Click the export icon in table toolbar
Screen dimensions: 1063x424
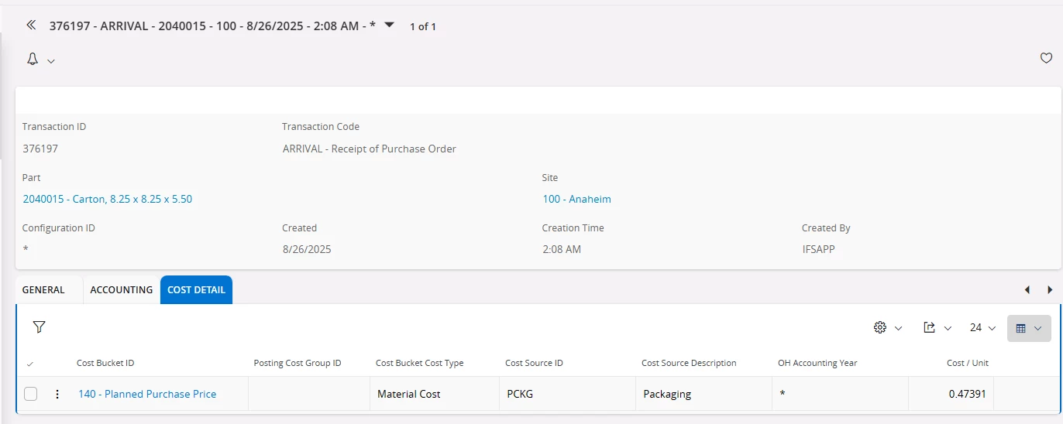pos(930,328)
